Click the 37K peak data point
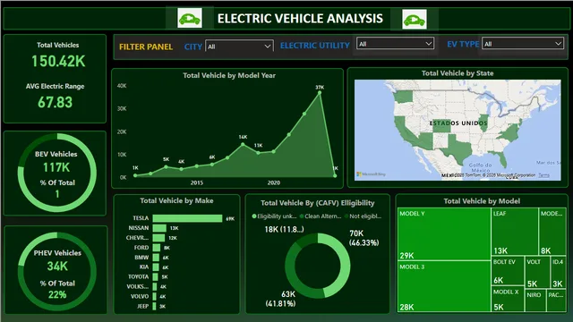The height and width of the screenshot is (322, 573). point(320,93)
